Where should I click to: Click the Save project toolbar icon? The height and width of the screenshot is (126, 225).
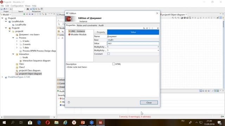click(x=1, y=9)
